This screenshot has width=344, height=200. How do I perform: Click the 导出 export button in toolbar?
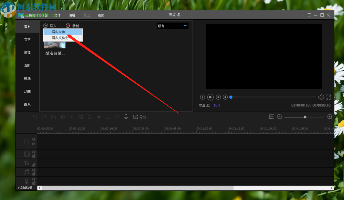tap(140, 117)
